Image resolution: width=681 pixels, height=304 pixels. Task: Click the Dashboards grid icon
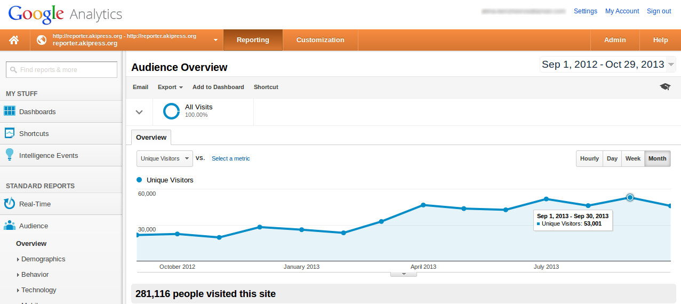pyautogui.click(x=10, y=111)
